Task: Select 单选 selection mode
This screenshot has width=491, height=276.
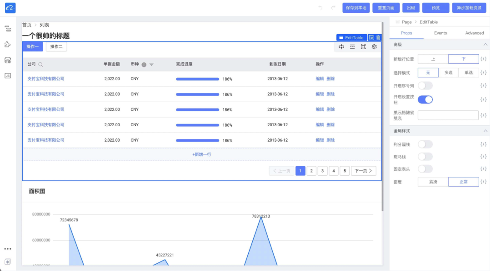Action: click(469, 72)
